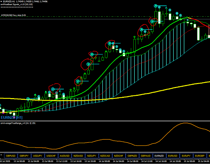Select the #293261582 buy stop 0.01 label
Viewport: 210px width, 164px height.
tap(14, 15)
